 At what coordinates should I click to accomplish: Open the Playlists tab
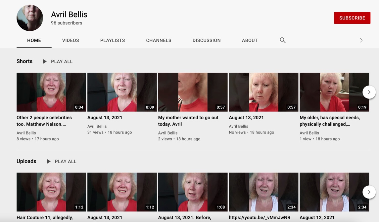(113, 40)
